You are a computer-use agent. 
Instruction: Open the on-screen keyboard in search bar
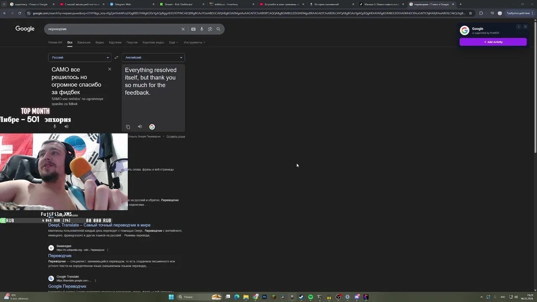(193, 29)
